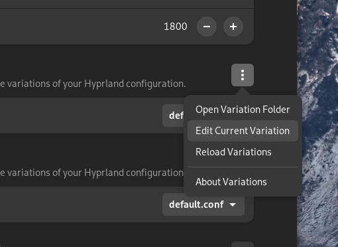Click the popover pointer below the three-dot button
Image resolution: width=338 pixels, height=247 pixels.
(x=243, y=91)
